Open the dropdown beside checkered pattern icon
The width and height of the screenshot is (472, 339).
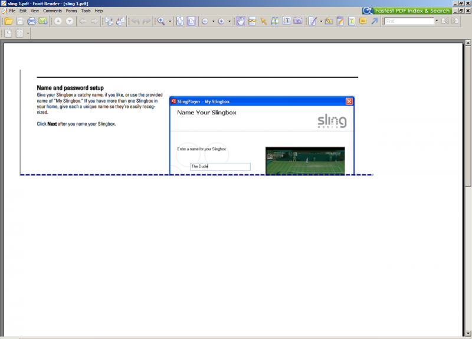pos(28,34)
